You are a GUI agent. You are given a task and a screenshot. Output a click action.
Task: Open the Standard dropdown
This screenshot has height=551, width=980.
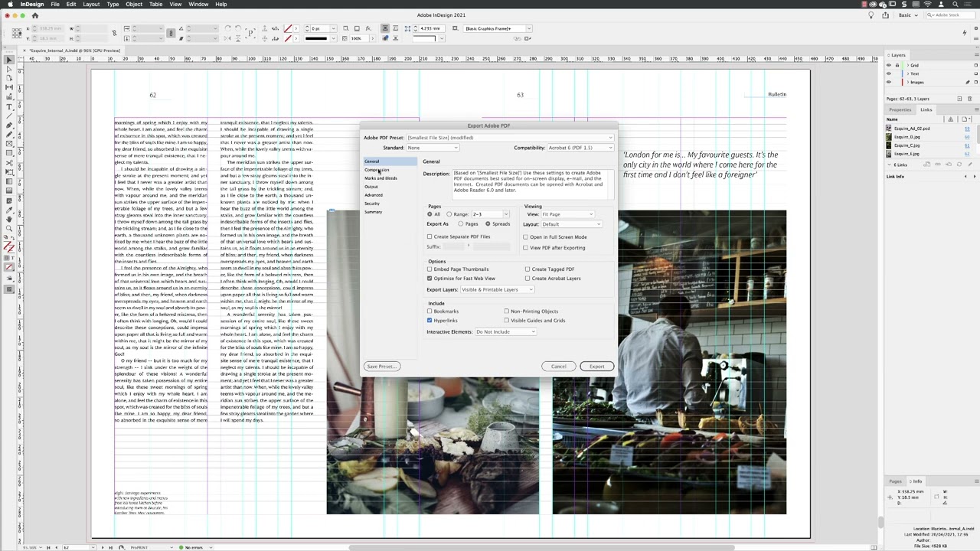point(433,148)
